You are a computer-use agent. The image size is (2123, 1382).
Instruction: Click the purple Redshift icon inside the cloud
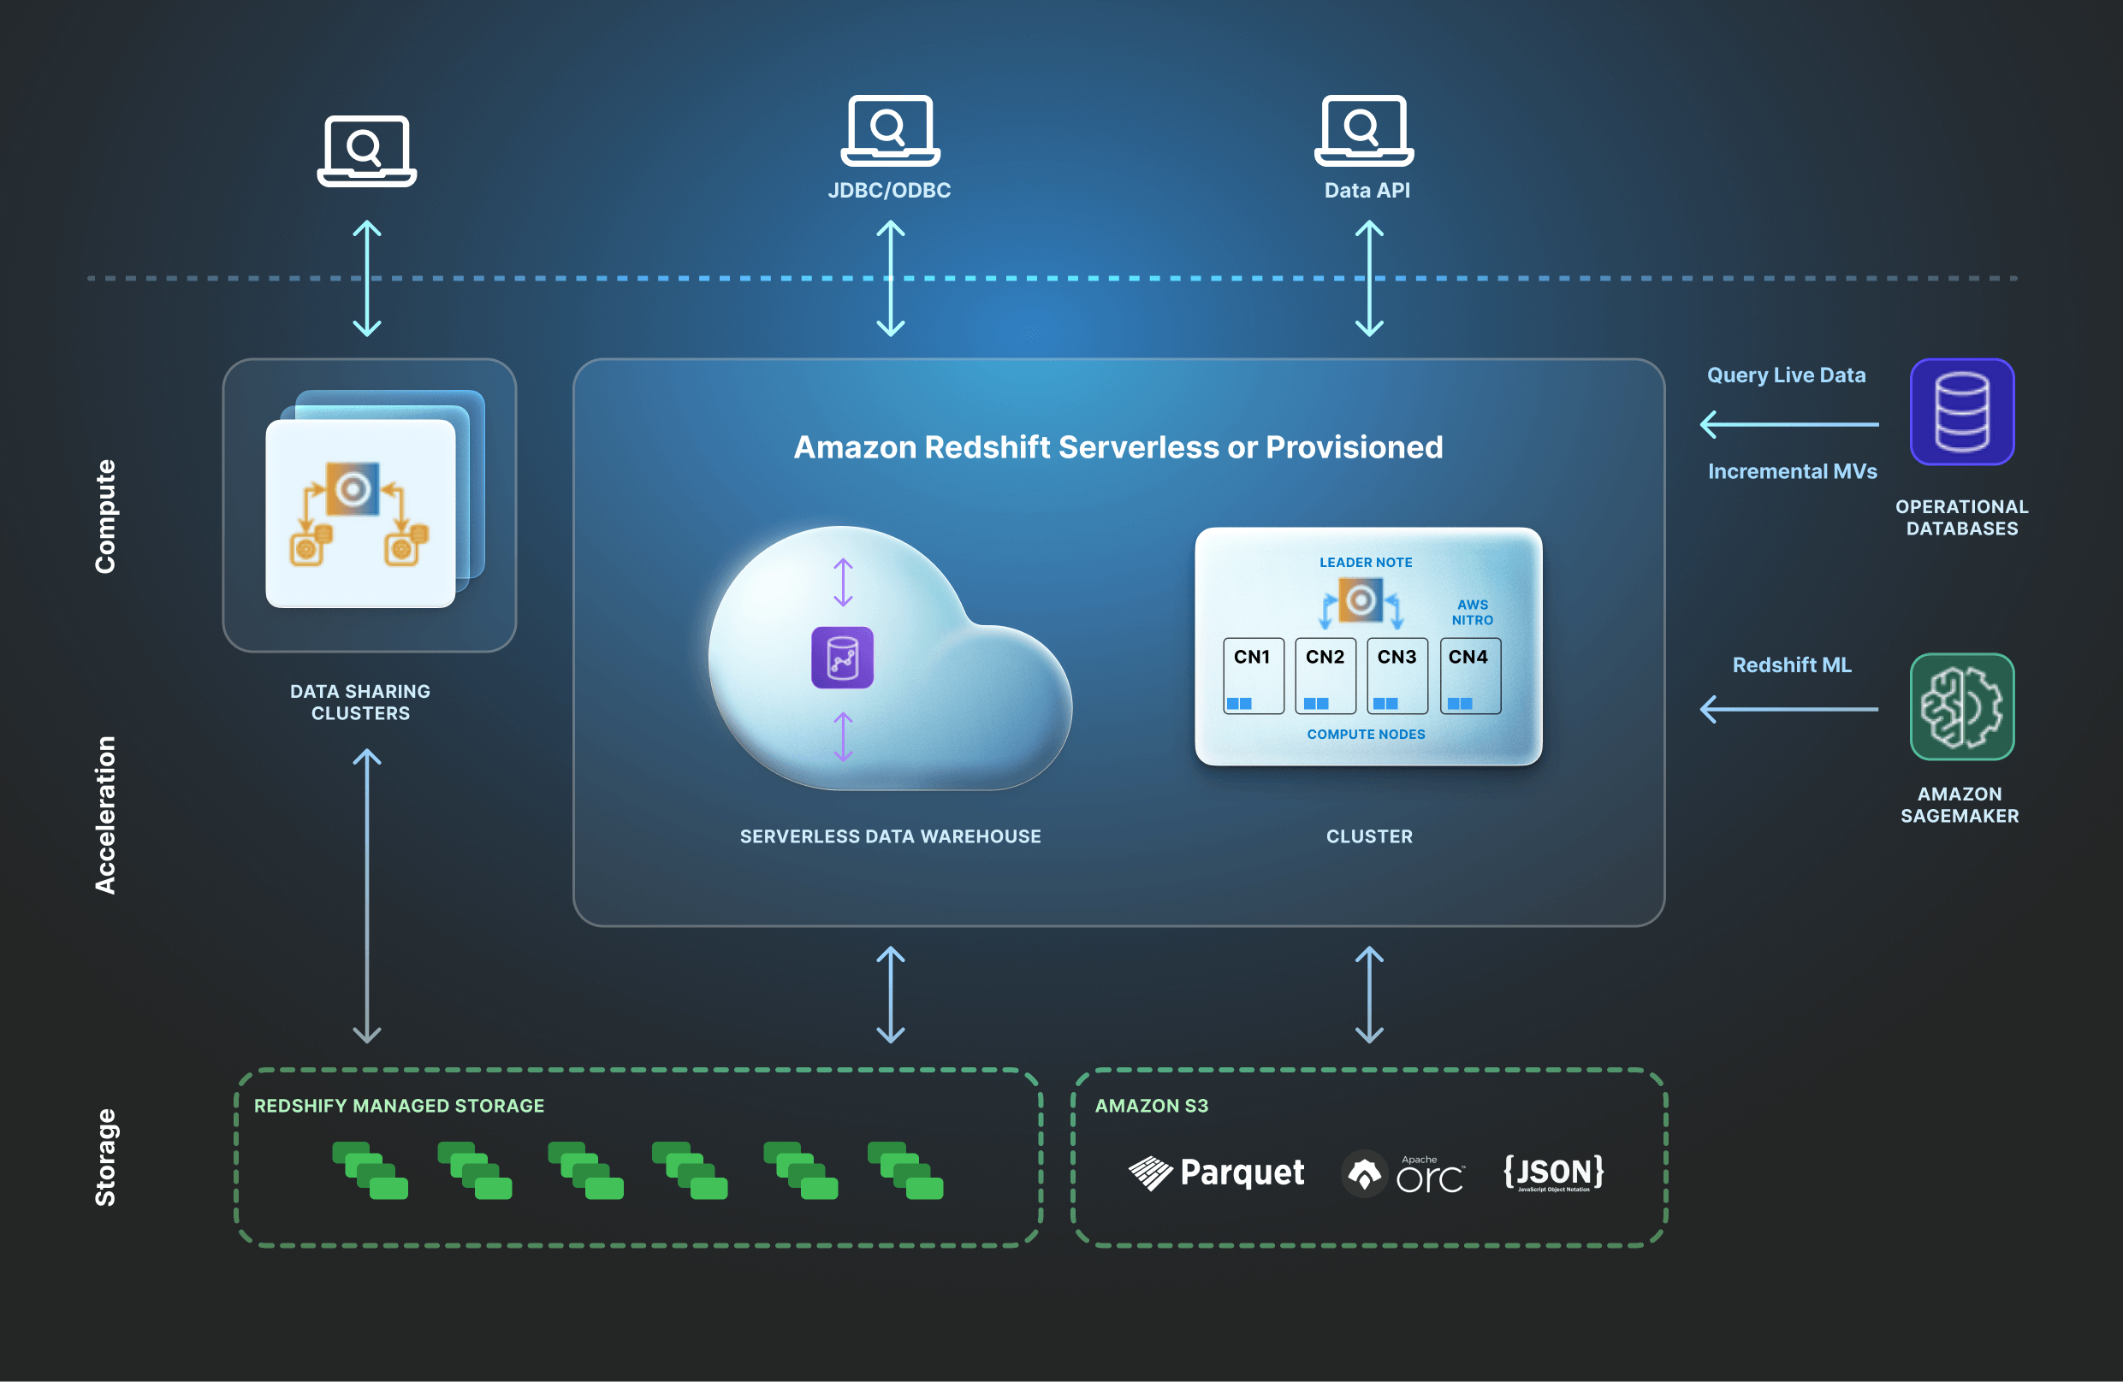(842, 658)
